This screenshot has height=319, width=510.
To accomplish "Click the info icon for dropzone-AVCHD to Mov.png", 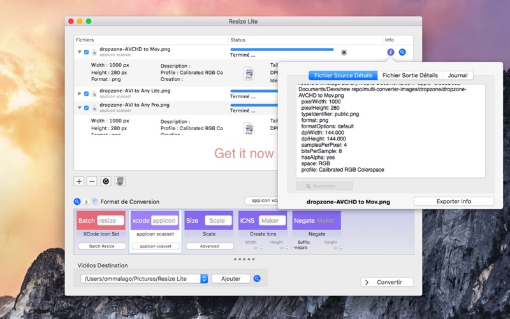I will 391,52.
